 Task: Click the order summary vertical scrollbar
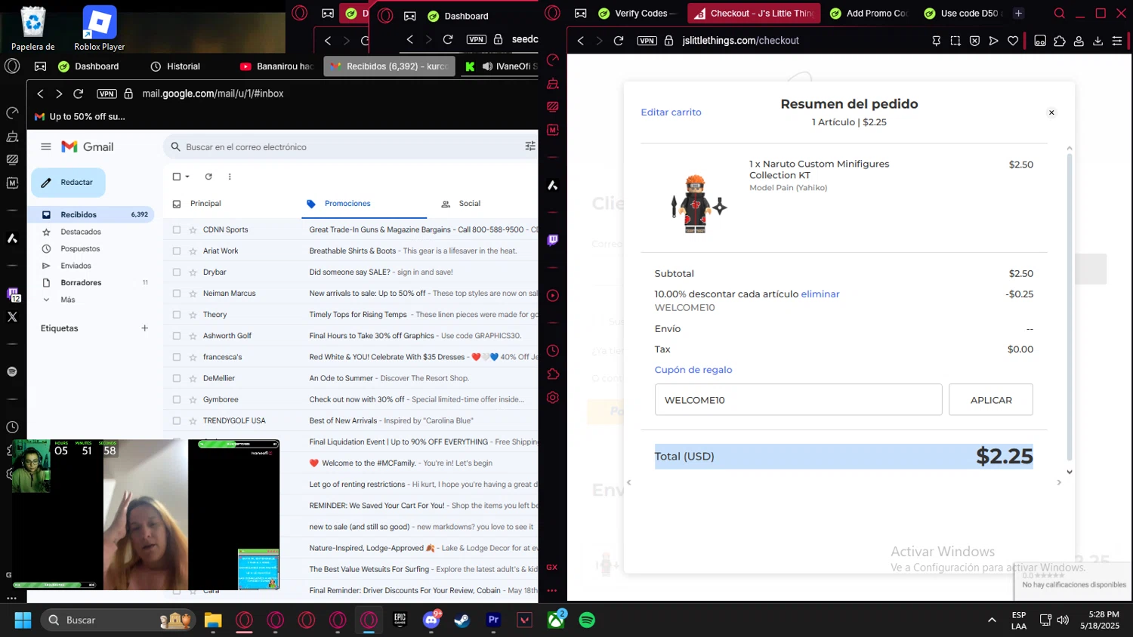coord(1069,306)
